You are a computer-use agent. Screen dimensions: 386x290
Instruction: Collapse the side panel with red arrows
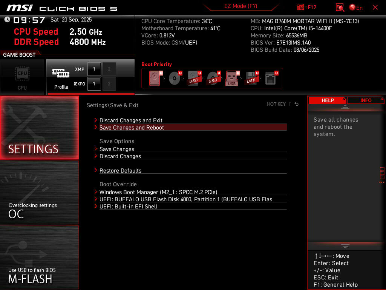pos(382,182)
